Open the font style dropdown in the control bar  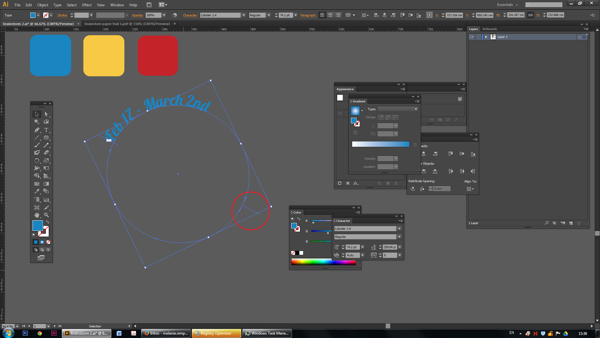(x=268, y=15)
